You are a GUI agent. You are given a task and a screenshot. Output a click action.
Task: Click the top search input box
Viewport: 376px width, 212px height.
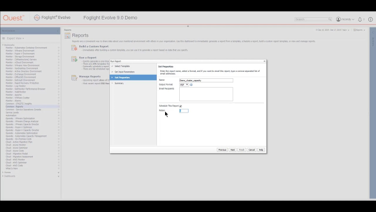pyautogui.click(x=311, y=19)
